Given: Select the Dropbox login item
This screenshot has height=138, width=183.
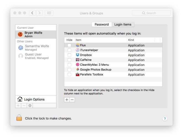Looking at the screenshot, I should pyautogui.click(x=86, y=55).
